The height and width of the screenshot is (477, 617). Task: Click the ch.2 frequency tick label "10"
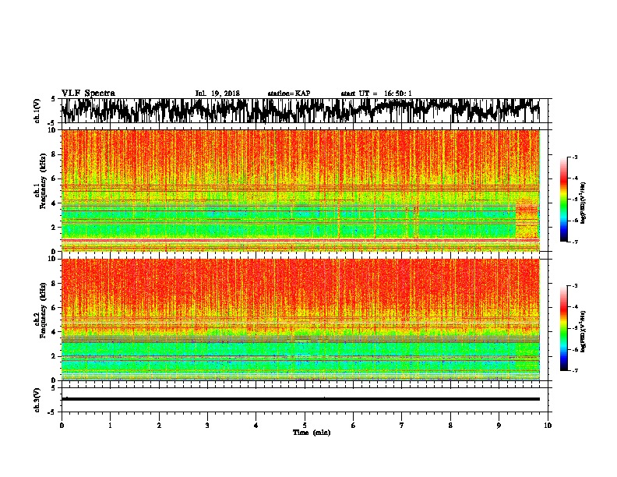click(x=52, y=259)
